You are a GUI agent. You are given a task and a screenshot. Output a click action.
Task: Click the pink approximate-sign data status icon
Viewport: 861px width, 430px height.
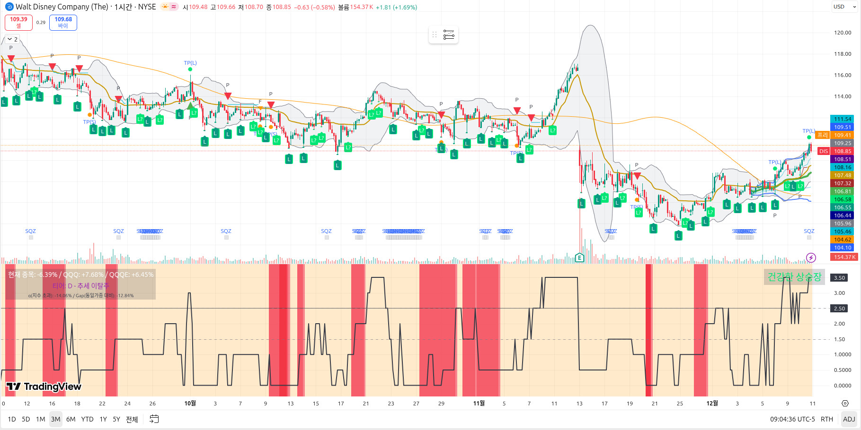(x=174, y=7)
